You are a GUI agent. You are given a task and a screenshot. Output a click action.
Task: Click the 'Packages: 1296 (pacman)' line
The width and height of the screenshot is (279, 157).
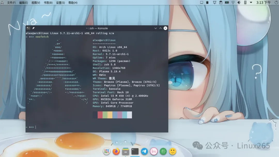point(111,61)
